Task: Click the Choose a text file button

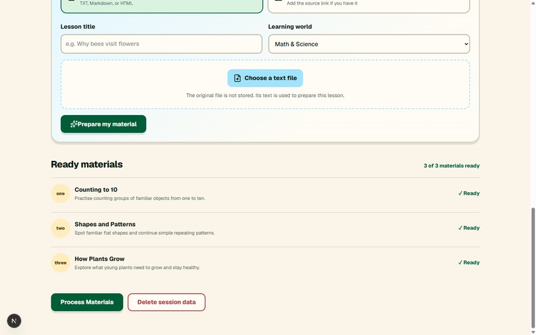Action: (x=265, y=78)
